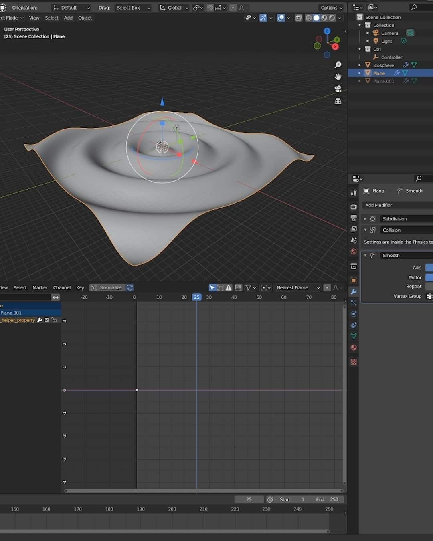Collapse the Subdivision modifier panel

(x=365, y=219)
